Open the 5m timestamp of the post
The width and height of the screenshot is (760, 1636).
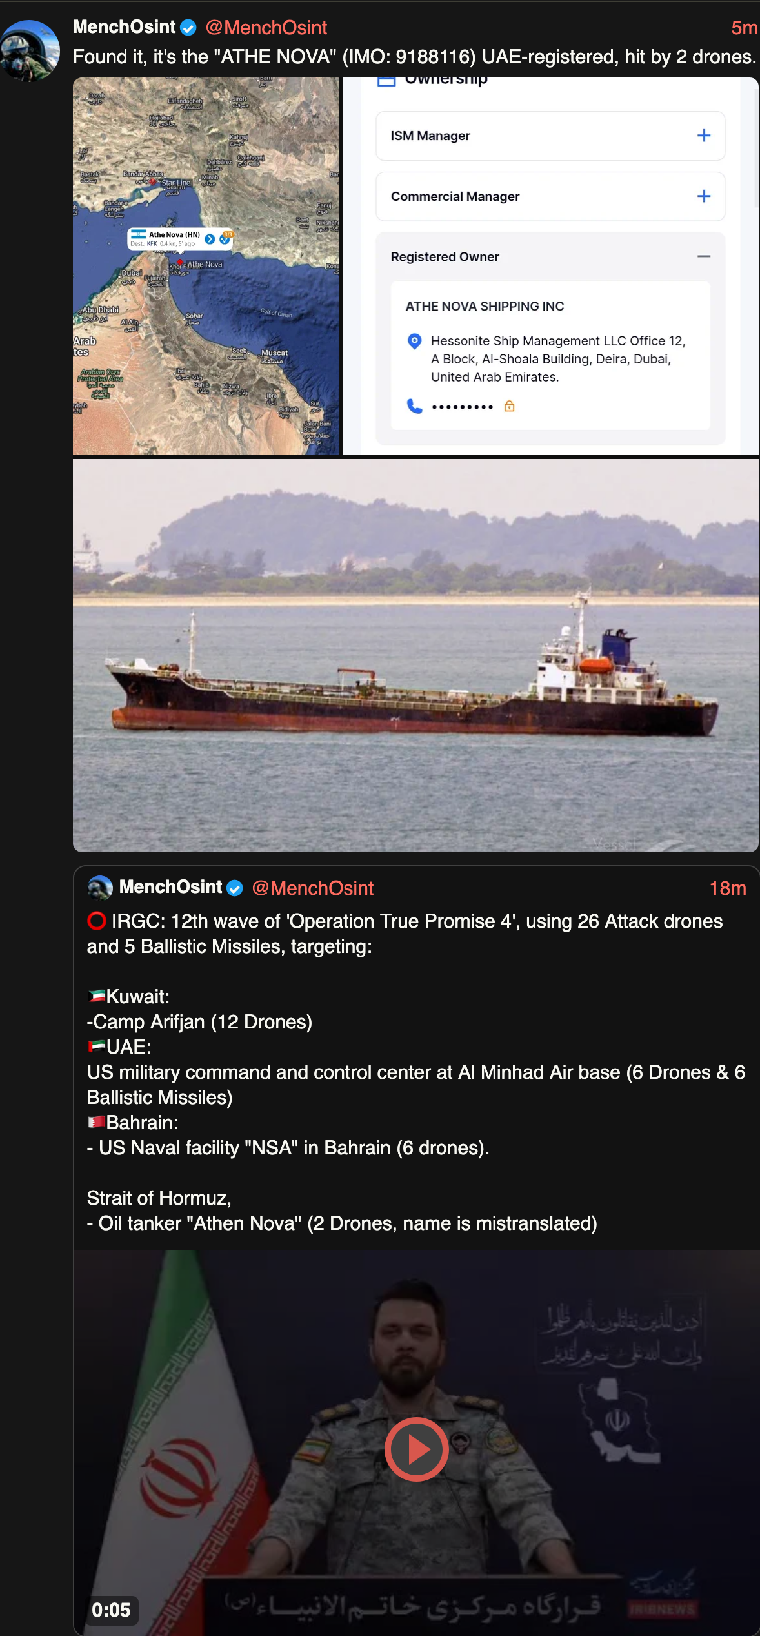point(744,28)
